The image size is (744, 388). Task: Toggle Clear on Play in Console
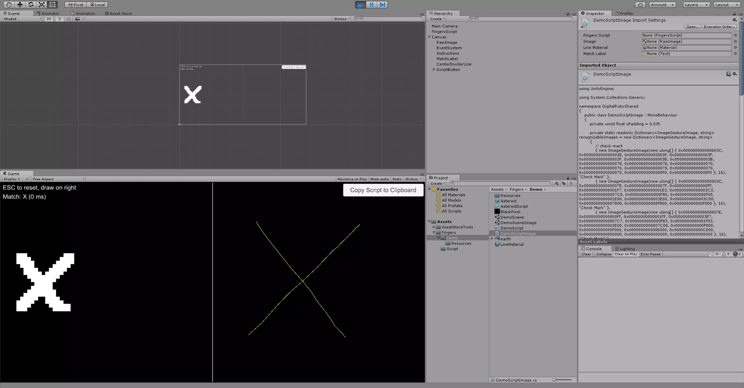626,254
